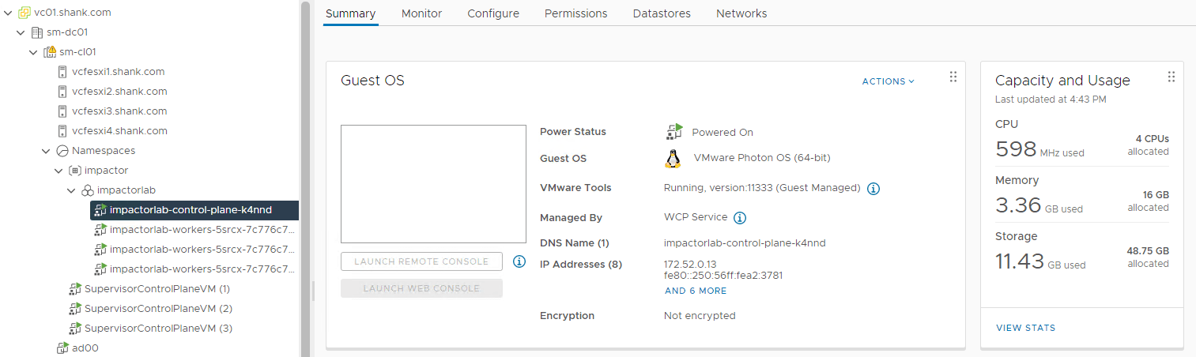Viewport: 1196px width, 357px height.
Task: Click the Namespaces folder icon in tree
Action: tap(62, 151)
